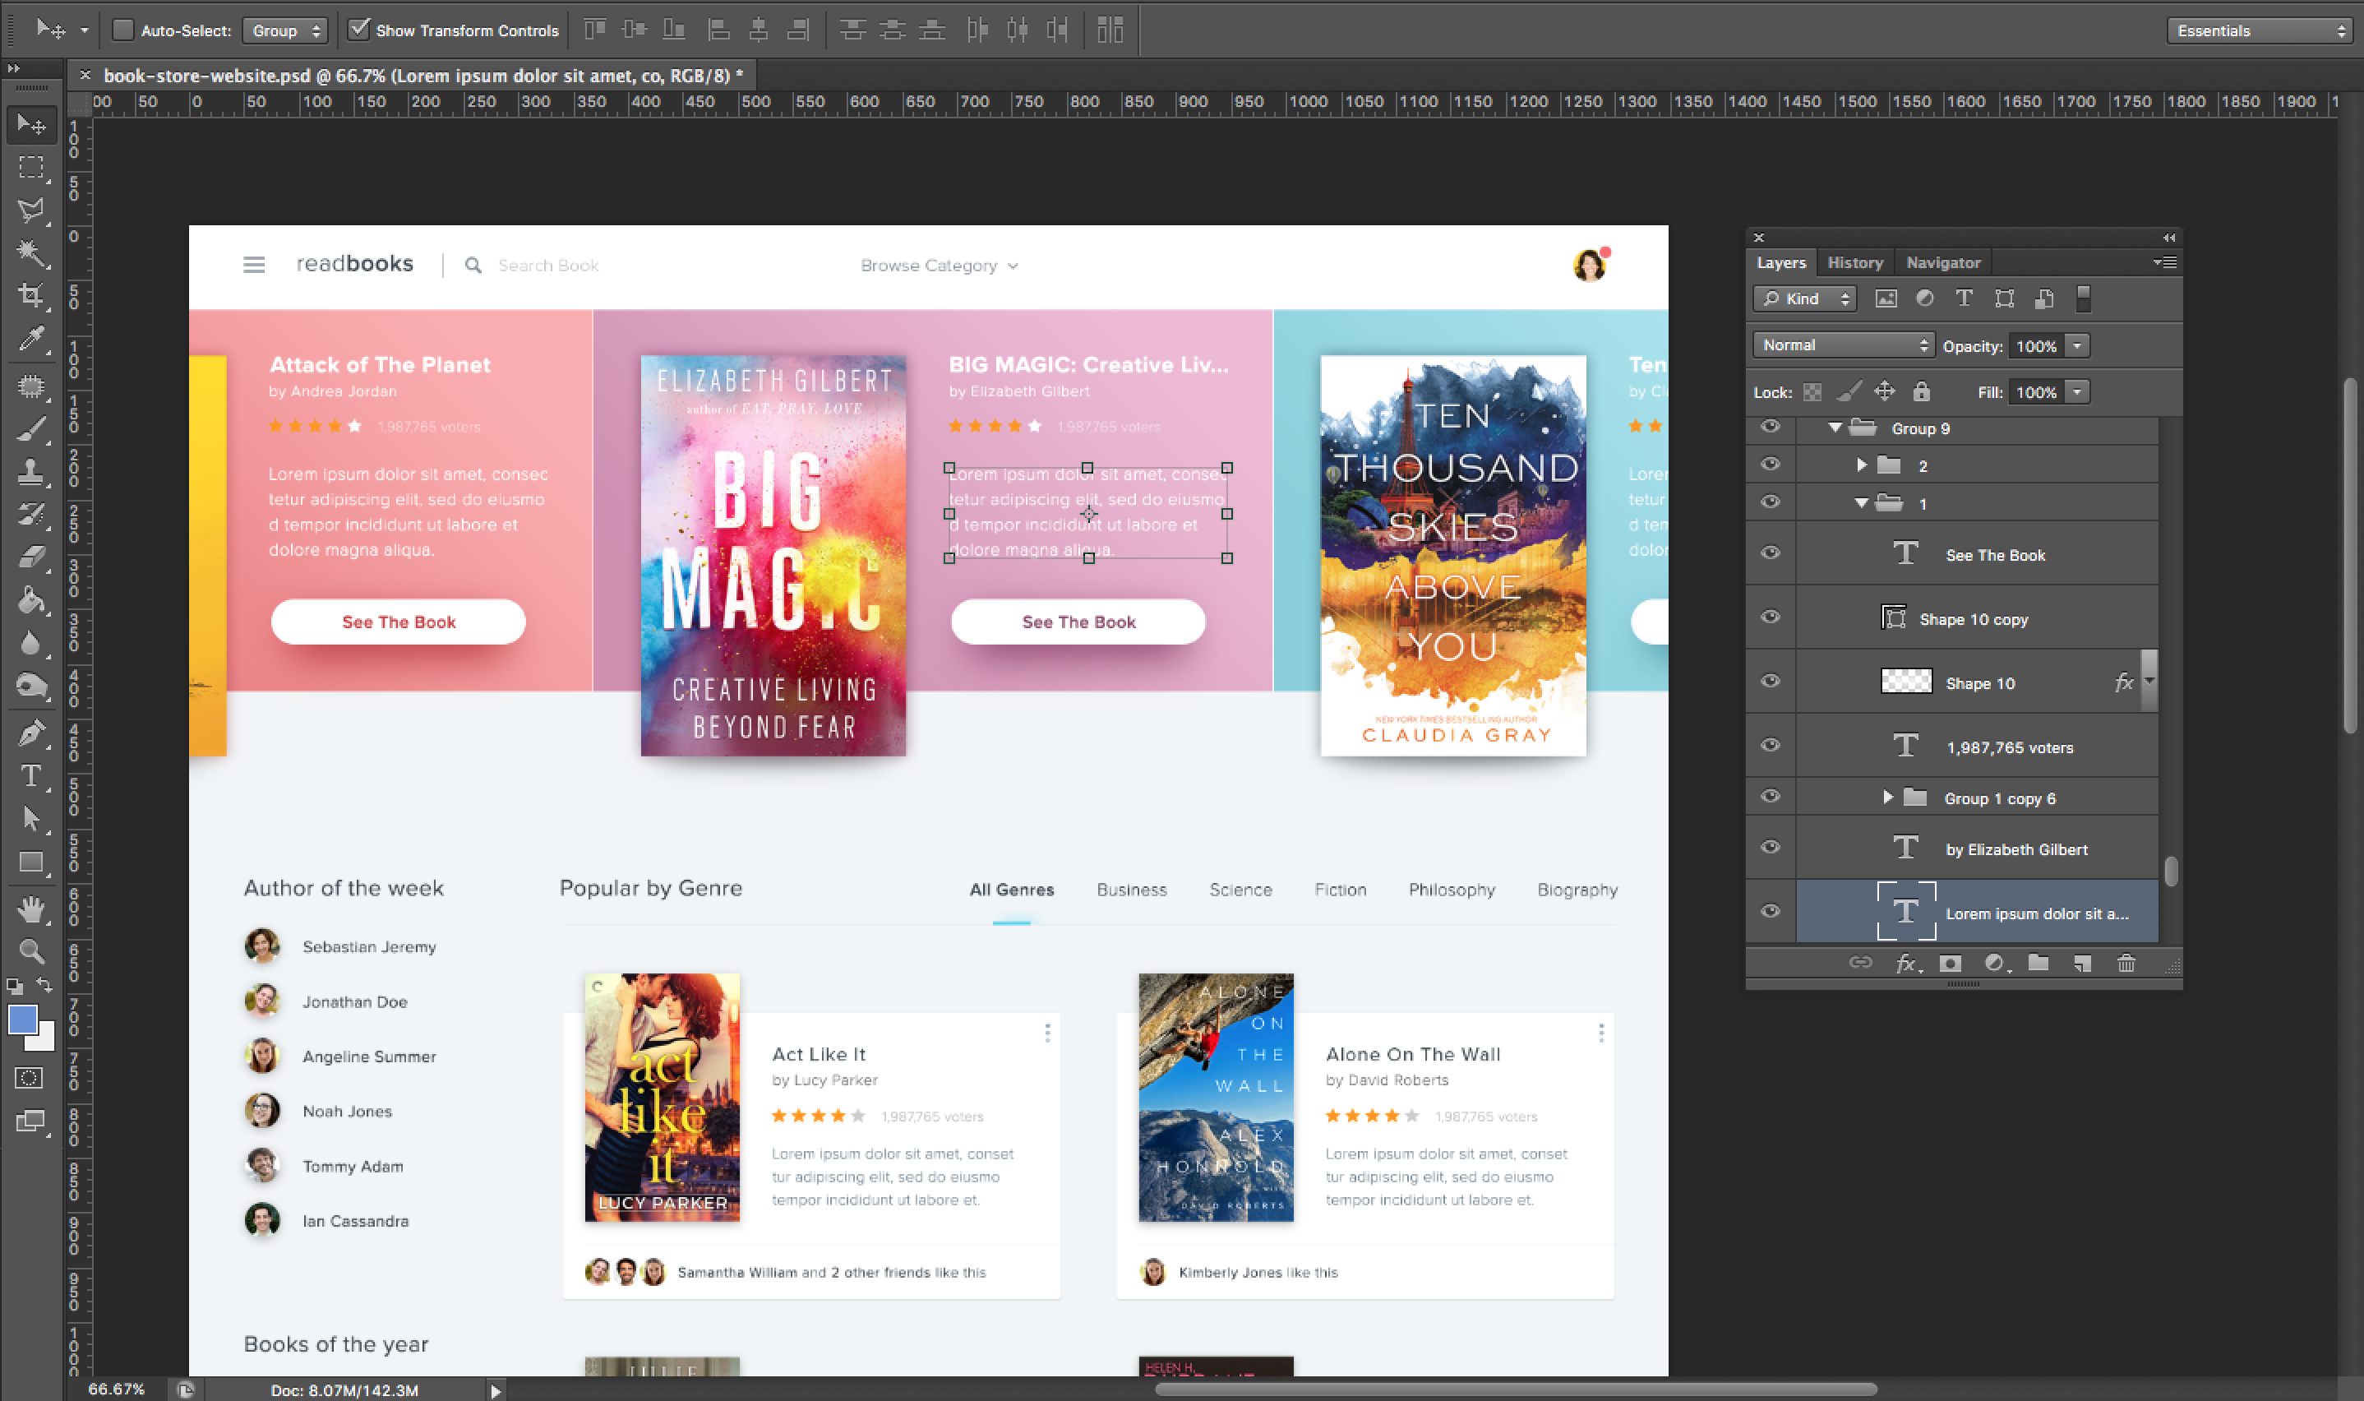
Task: Click the delete layer trash icon
Action: 2126,963
